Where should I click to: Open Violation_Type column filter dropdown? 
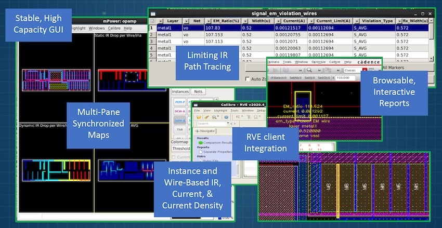pos(357,21)
